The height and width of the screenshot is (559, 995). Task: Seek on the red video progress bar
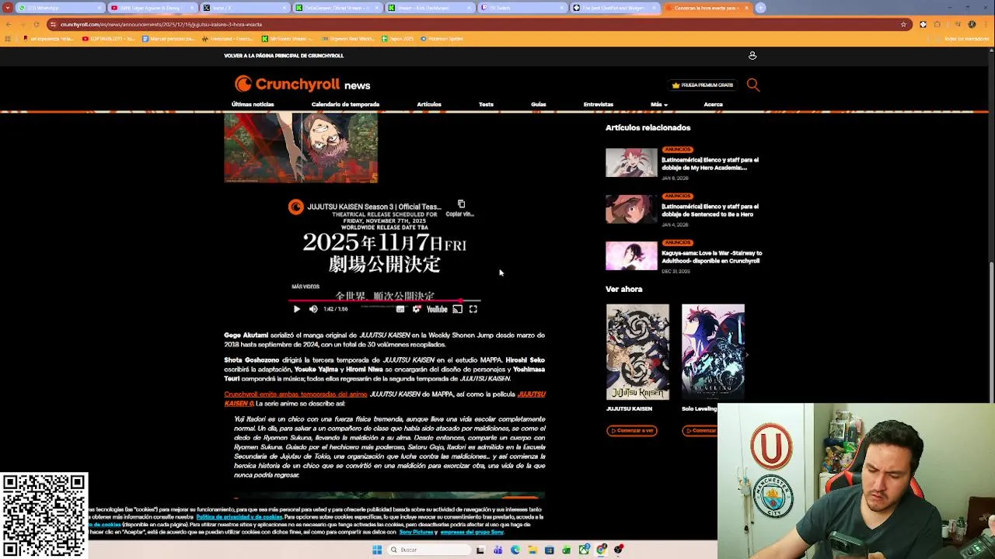pyautogui.click(x=384, y=300)
